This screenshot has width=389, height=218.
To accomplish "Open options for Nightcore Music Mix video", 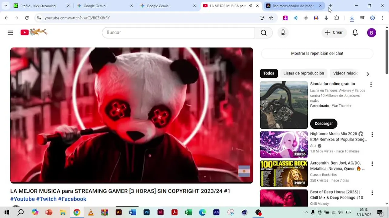I will (x=372, y=134).
